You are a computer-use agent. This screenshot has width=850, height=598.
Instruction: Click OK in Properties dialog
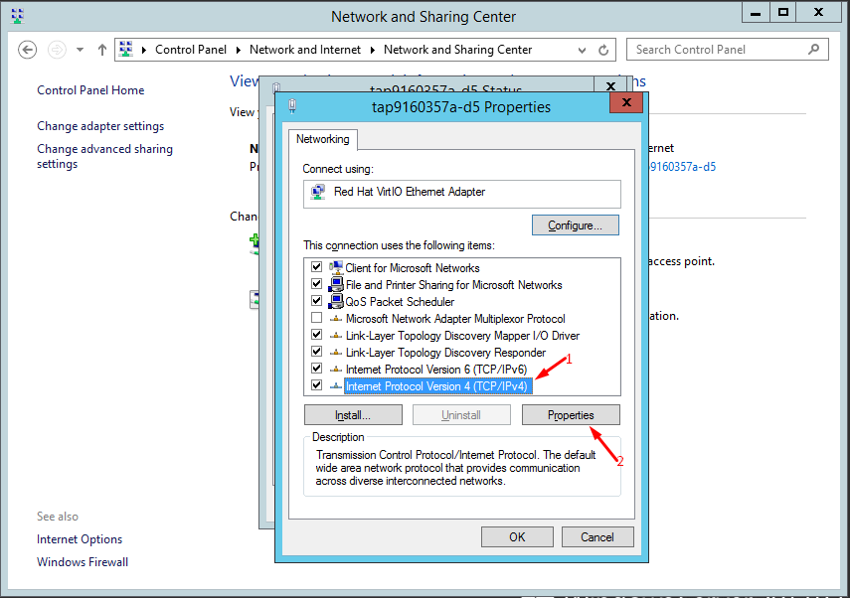pos(517,536)
